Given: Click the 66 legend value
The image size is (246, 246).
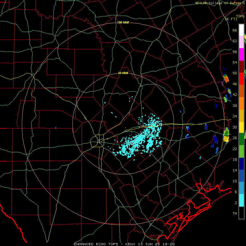Looking at the screenshot, I should click(235, 30).
